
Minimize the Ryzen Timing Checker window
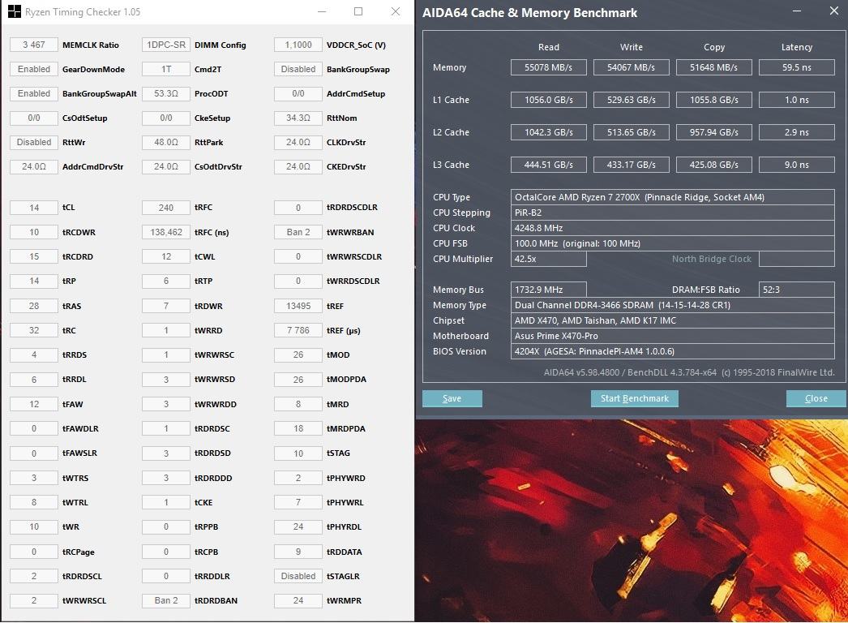pos(322,11)
